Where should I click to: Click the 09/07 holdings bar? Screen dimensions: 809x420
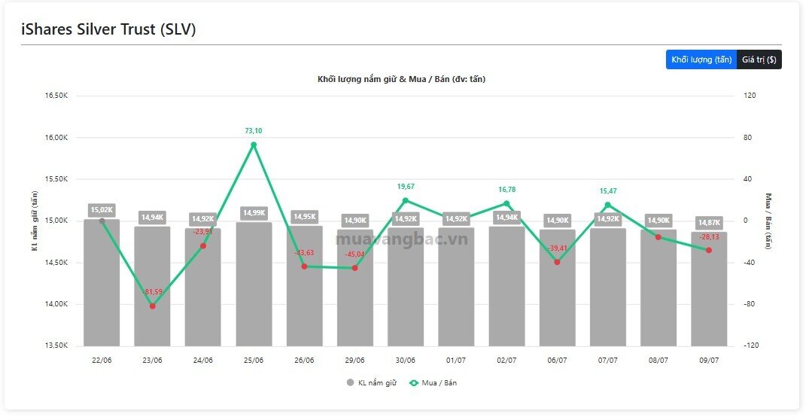[x=708, y=289]
